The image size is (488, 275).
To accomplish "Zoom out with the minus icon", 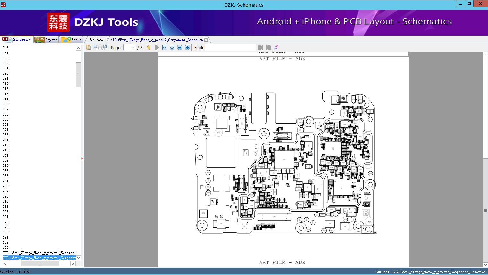I will pos(180,47).
